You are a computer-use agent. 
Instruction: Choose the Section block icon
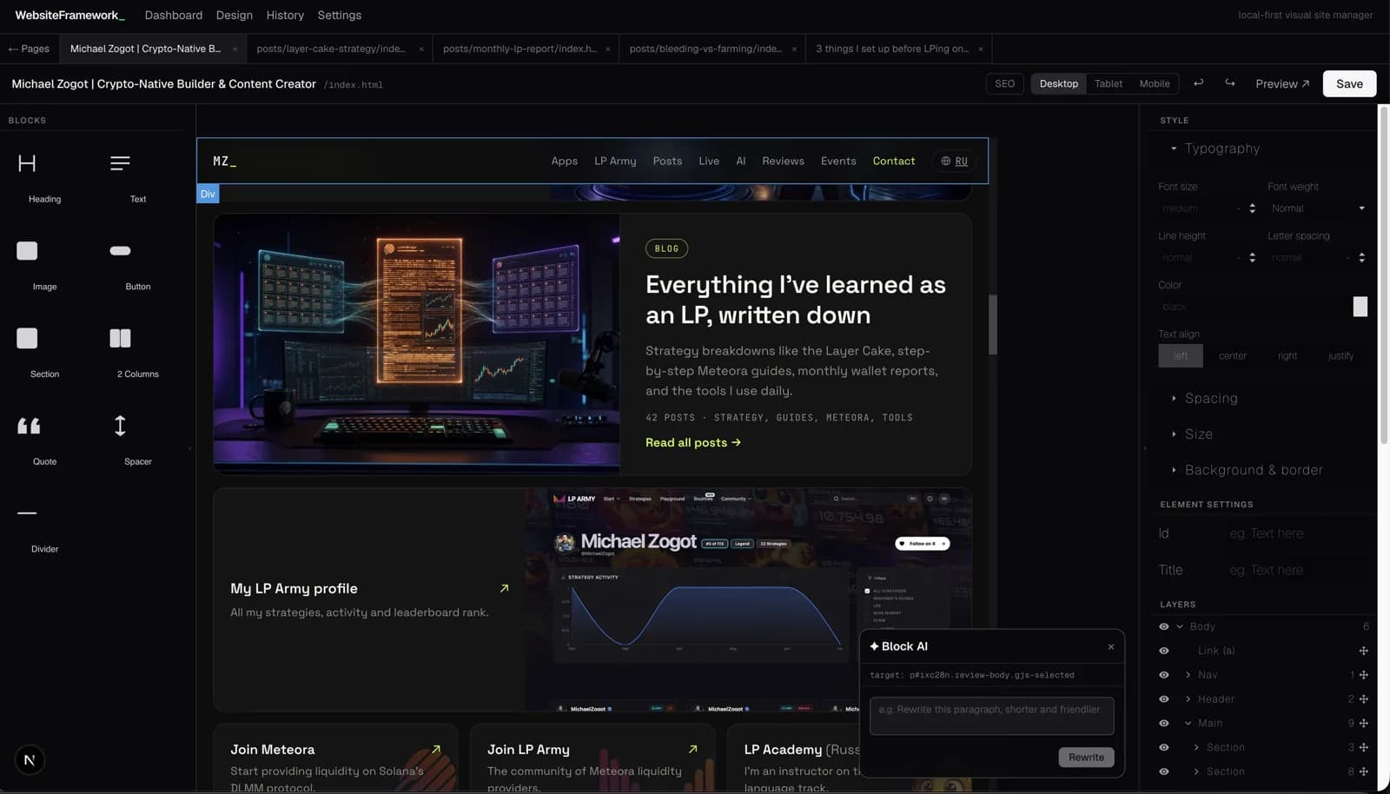[x=27, y=338]
